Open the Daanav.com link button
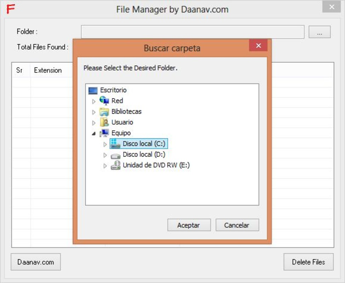 (x=36, y=262)
